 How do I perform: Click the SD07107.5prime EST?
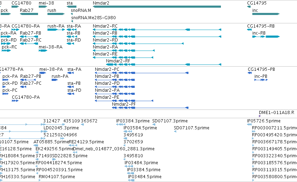pos(175,131)
